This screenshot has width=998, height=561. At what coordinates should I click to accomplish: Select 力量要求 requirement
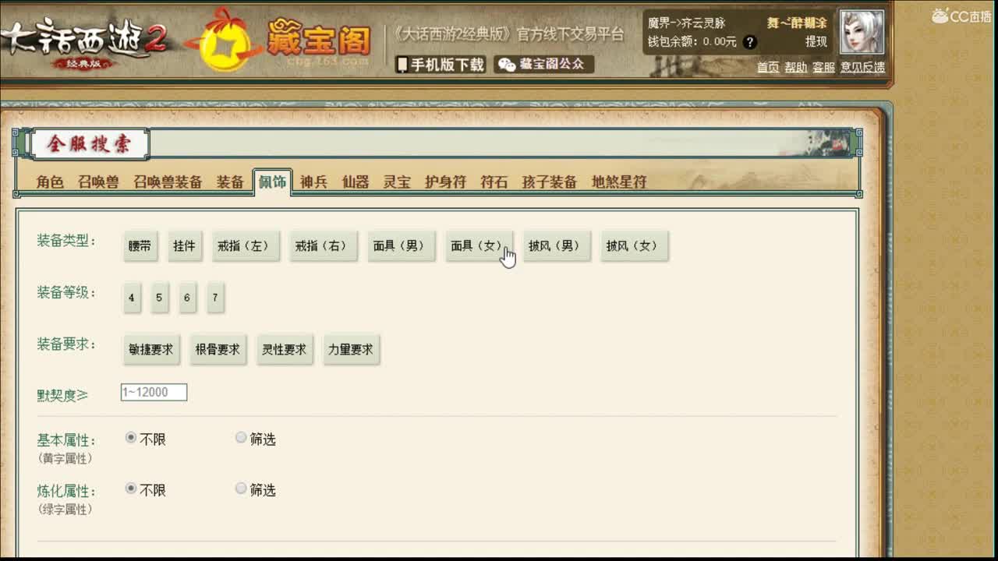(351, 350)
